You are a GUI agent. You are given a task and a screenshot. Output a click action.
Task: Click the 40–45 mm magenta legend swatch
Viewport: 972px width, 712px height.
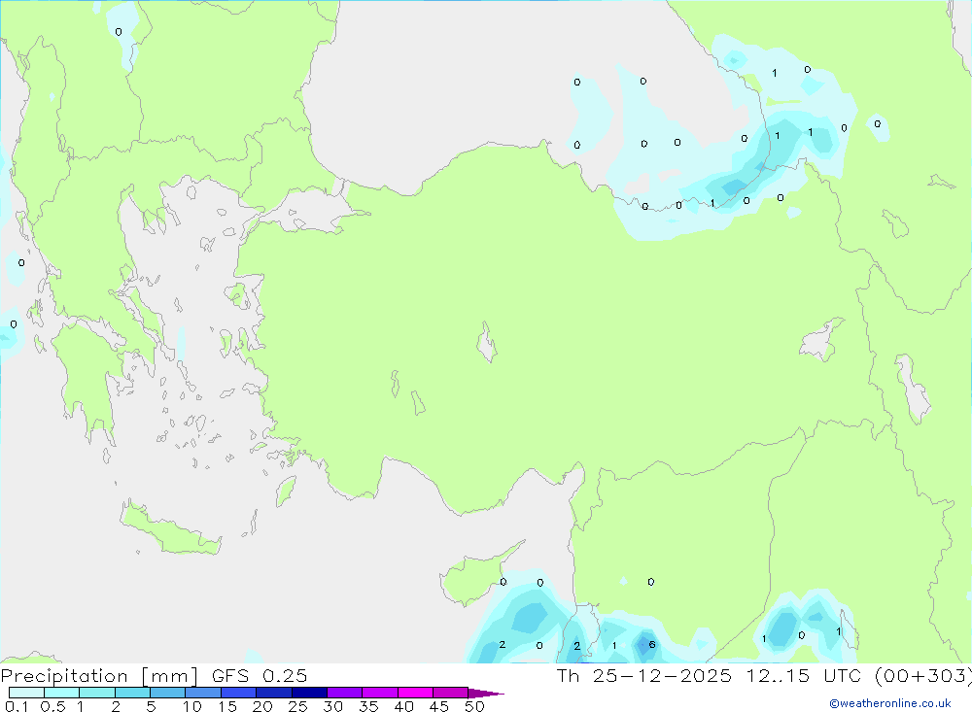[x=415, y=693]
